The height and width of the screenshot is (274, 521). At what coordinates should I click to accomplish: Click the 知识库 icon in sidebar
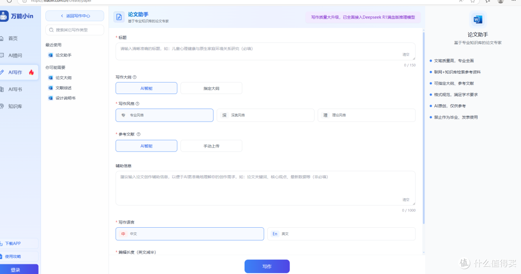1,106
